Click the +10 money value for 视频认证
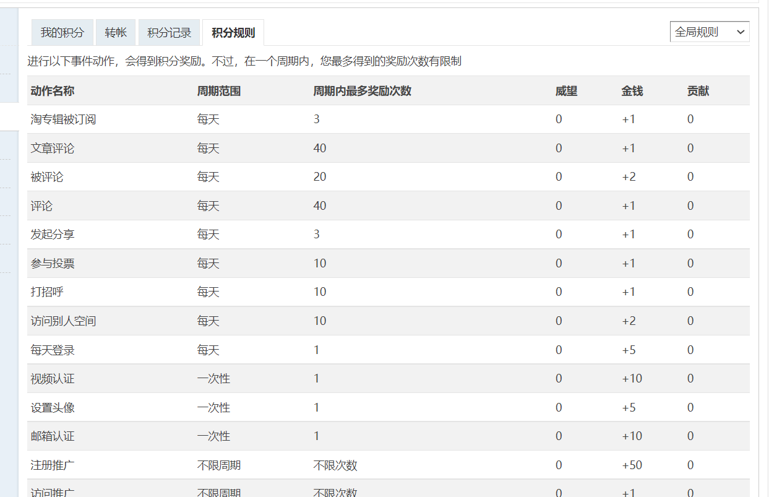 point(632,379)
